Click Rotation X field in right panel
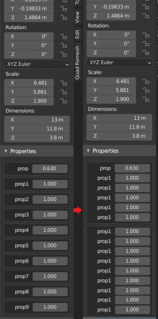 point(111,35)
